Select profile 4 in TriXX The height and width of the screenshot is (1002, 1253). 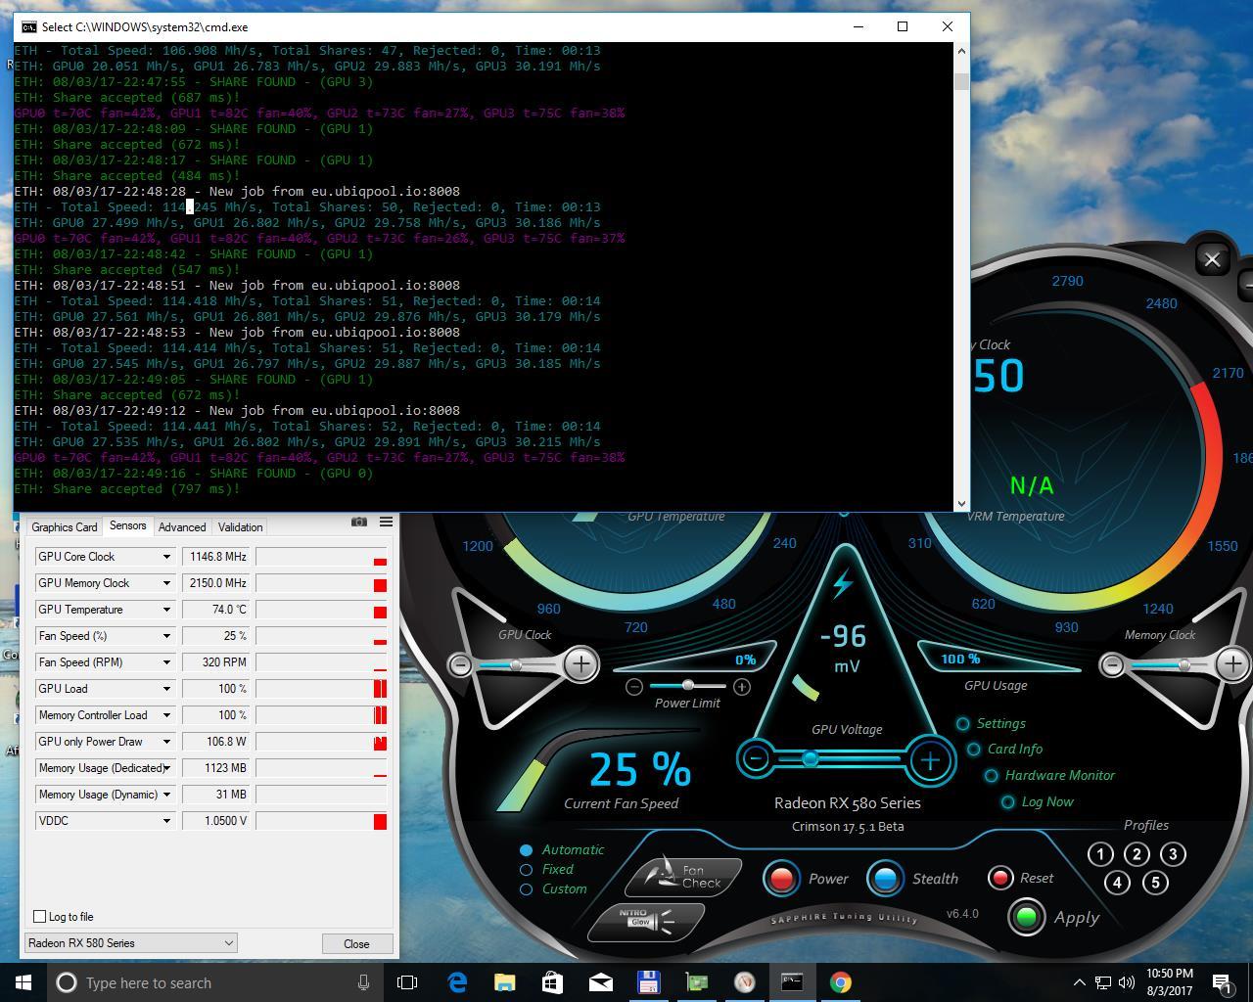[1117, 883]
